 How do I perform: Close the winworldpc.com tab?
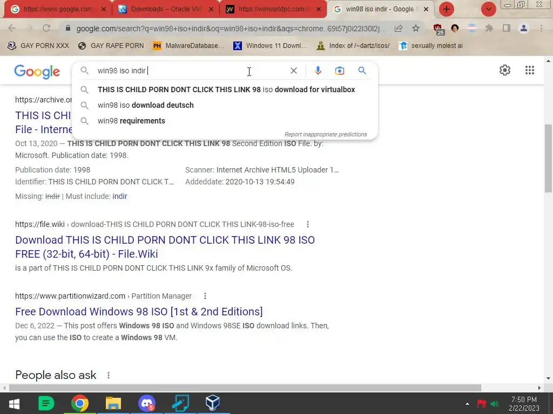(319, 10)
